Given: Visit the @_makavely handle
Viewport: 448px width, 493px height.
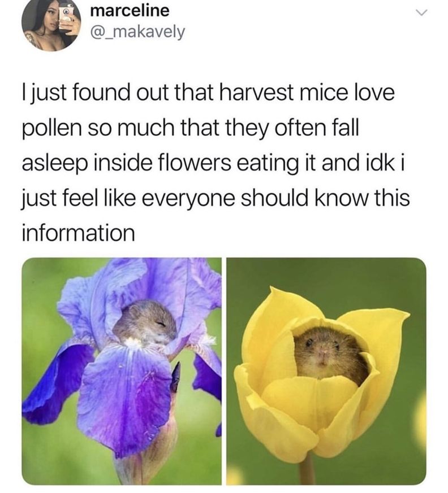Looking at the screenshot, I should (x=137, y=32).
